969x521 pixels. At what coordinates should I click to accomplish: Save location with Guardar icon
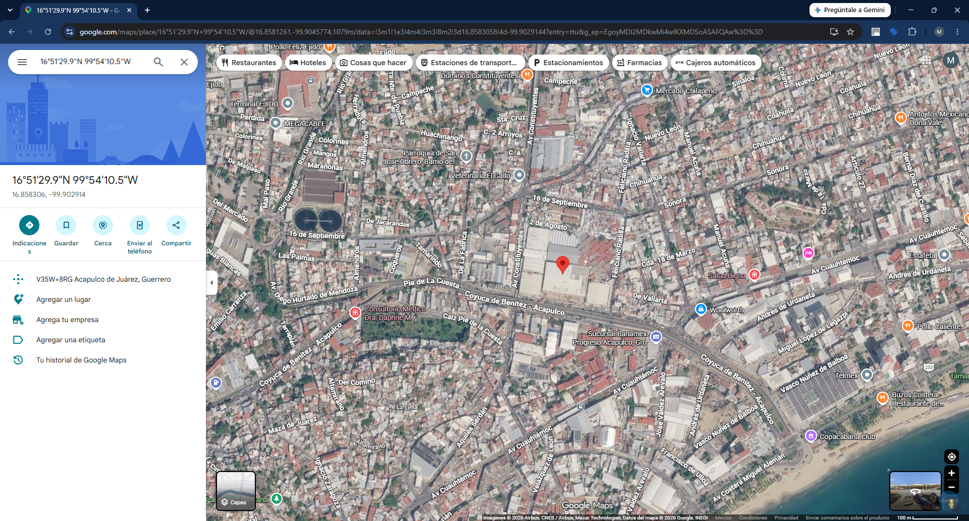66,225
